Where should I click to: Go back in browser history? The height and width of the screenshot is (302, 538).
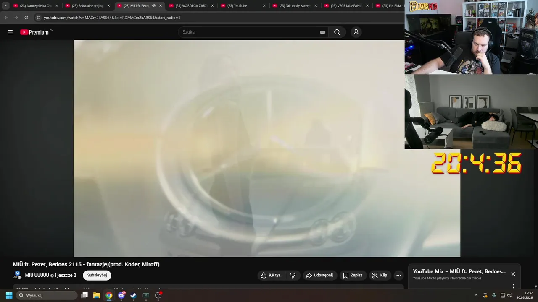point(6,18)
